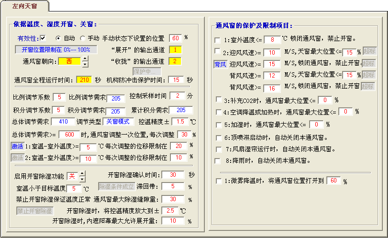Click the yellow "展开" 输出通道 field
Viewport: 388px width, 238px height.
tap(176, 50)
